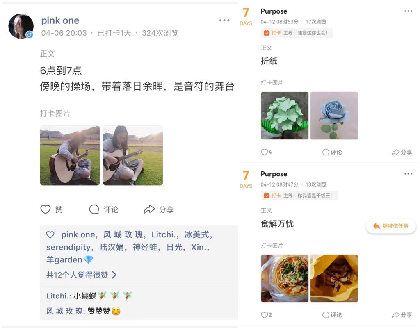
Task: Share the 食解万忧 food post
Action: pyautogui.click(x=402, y=315)
